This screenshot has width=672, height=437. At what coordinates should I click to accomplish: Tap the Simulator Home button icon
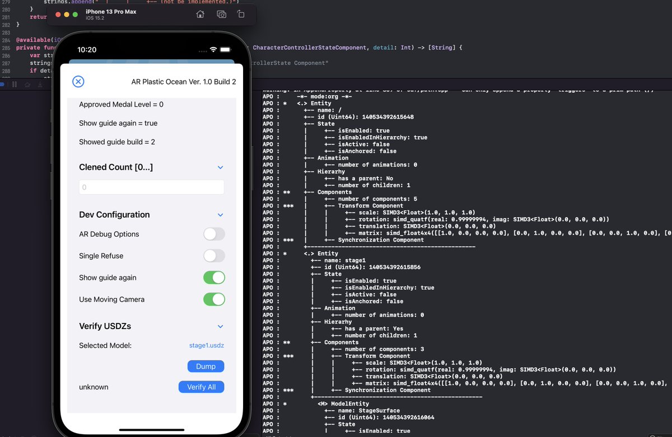[200, 15]
